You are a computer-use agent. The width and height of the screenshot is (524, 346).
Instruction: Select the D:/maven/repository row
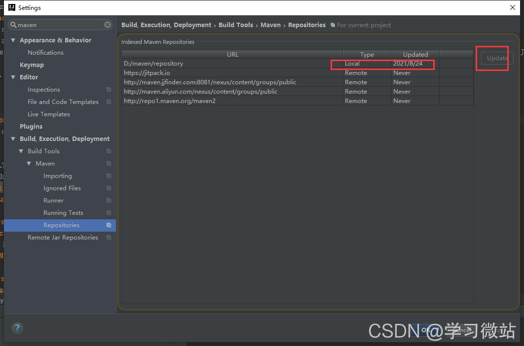298,64
